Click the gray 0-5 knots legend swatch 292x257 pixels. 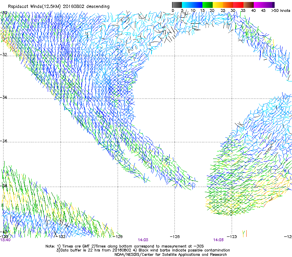coord(177,5)
